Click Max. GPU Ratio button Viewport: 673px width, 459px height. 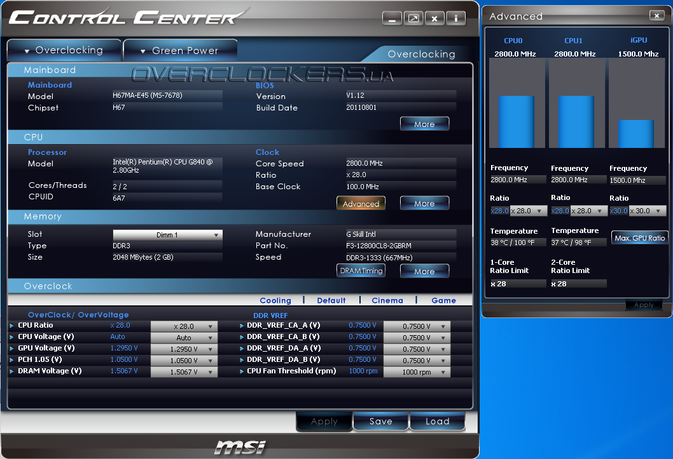coord(639,238)
